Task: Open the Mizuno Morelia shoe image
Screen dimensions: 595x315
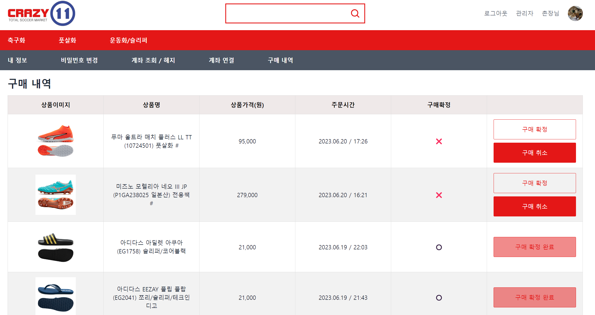Action: coord(56,195)
